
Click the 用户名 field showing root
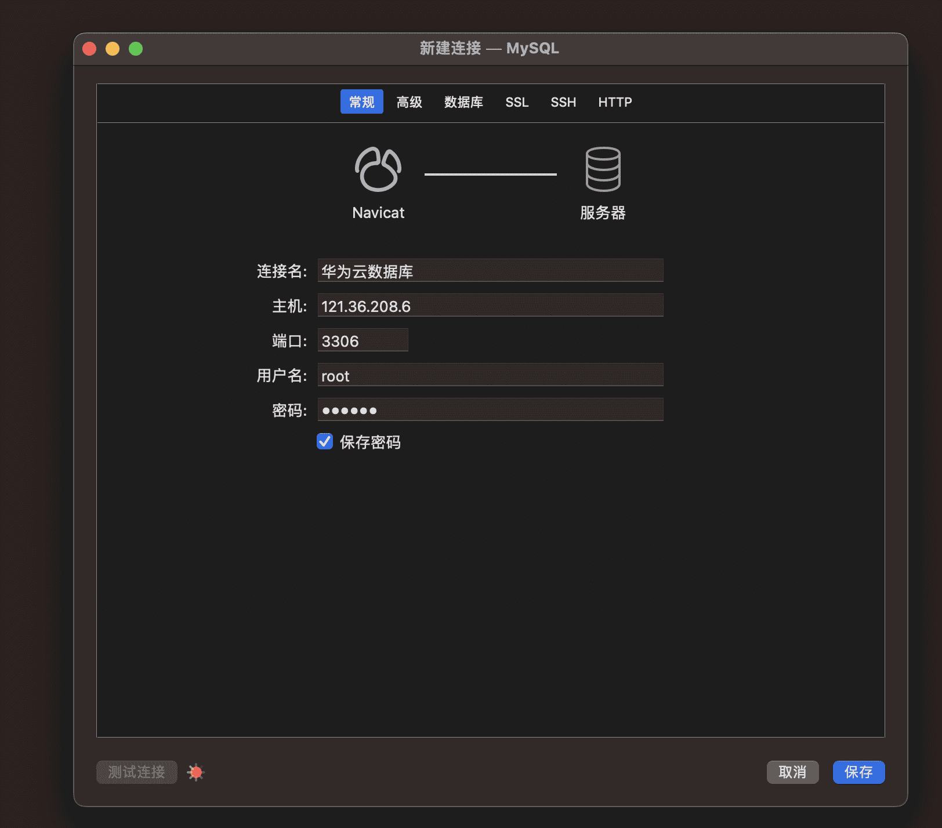point(490,375)
